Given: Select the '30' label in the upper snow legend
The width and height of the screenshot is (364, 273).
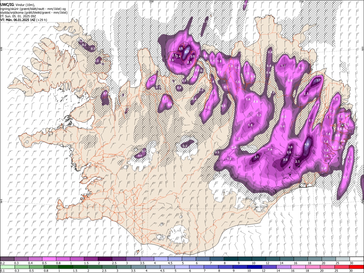Looking at the screenshot, I should 351,263.
